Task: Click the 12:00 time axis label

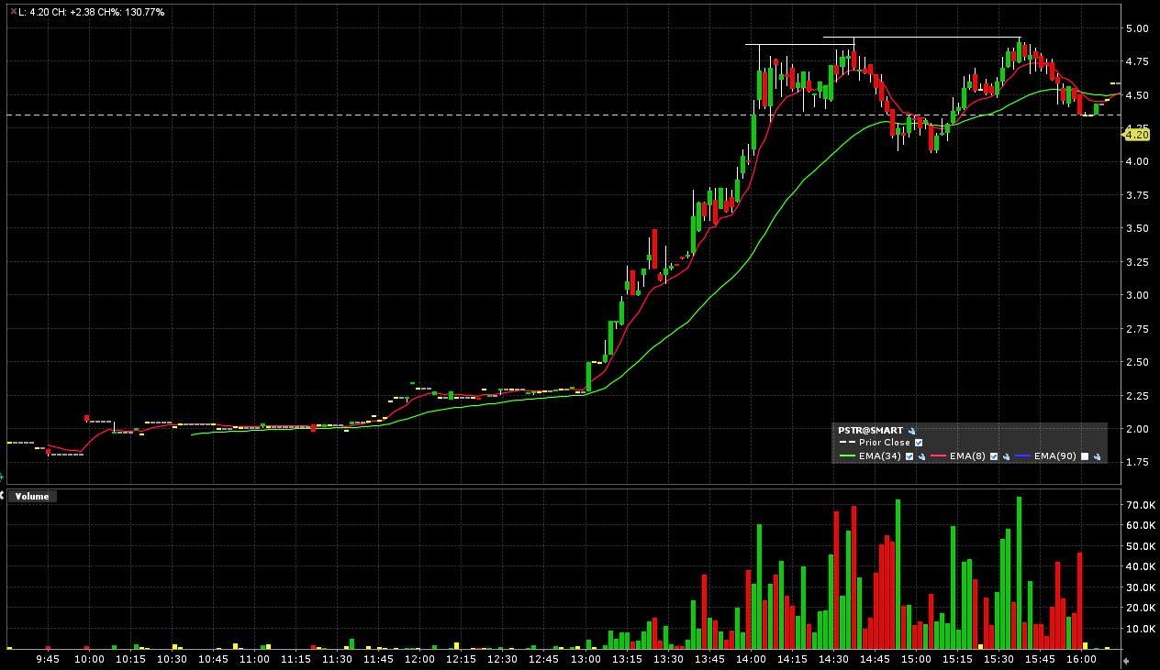Action: (x=419, y=659)
